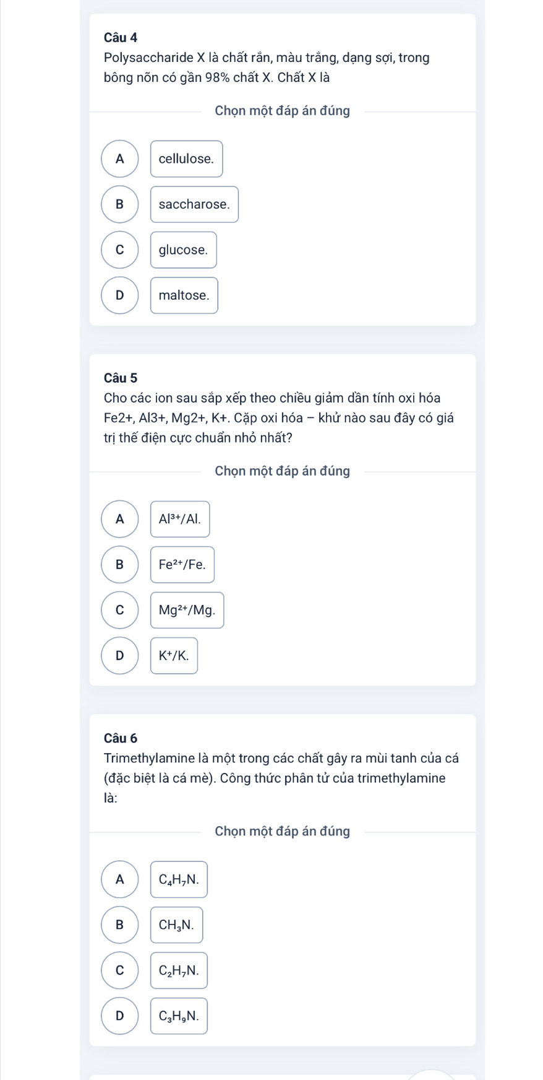Select option D circle beside maltose
This screenshot has height=1080, width=543.
[120, 295]
